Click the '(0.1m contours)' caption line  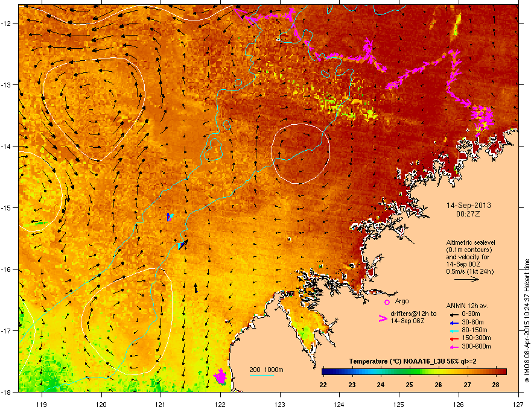click(469, 250)
